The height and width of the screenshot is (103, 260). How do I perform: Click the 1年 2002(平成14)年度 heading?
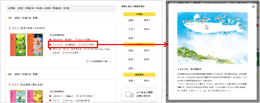click(23, 18)
